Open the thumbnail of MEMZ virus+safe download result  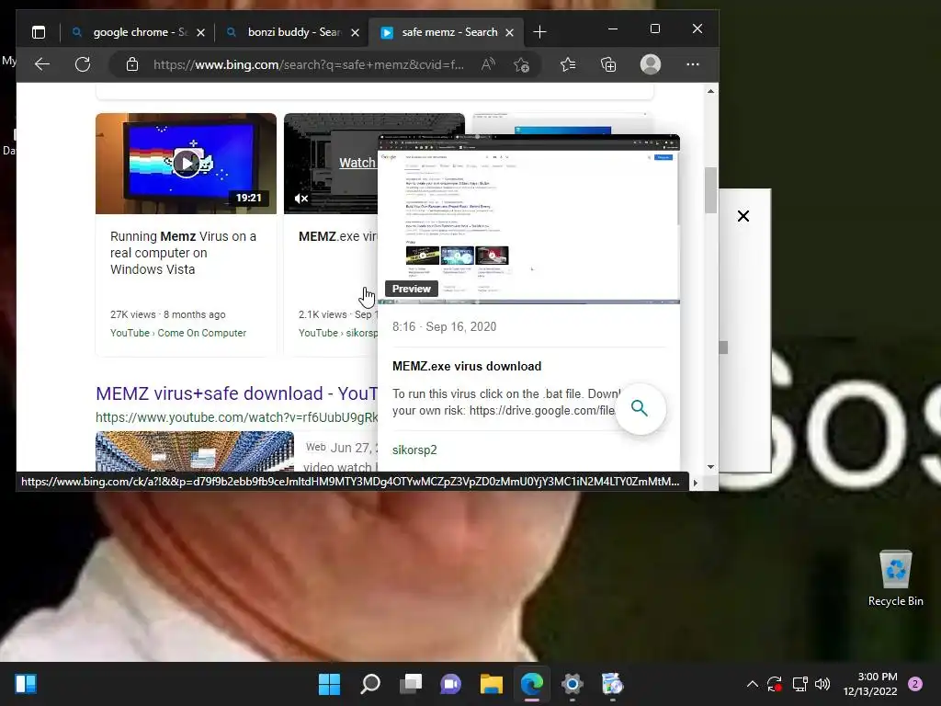(x=195, y=450)
